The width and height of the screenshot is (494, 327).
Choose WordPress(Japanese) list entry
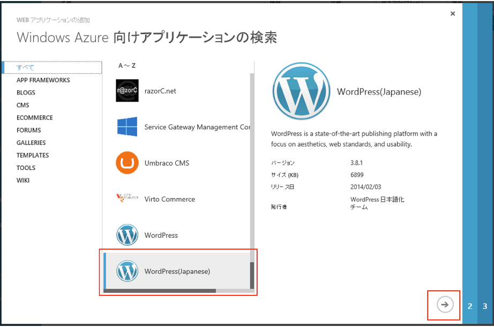point(177,271)
